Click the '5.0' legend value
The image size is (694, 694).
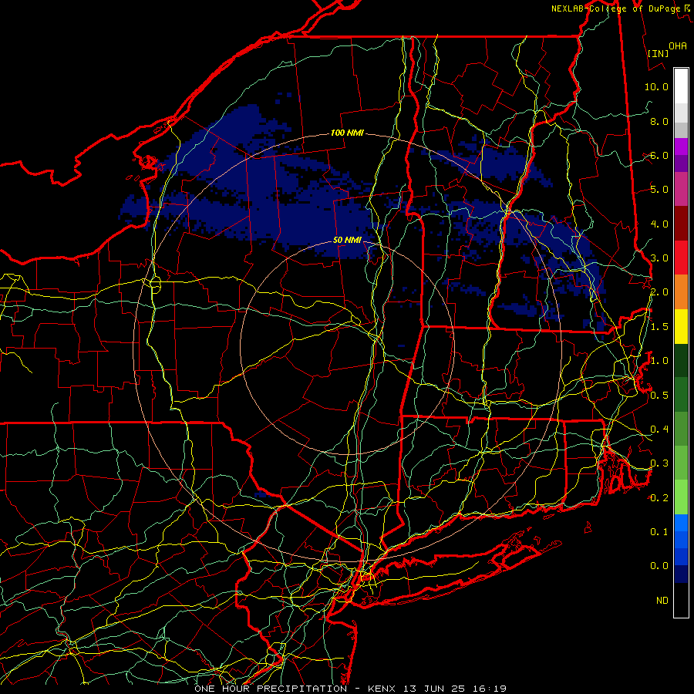(659, 190)
